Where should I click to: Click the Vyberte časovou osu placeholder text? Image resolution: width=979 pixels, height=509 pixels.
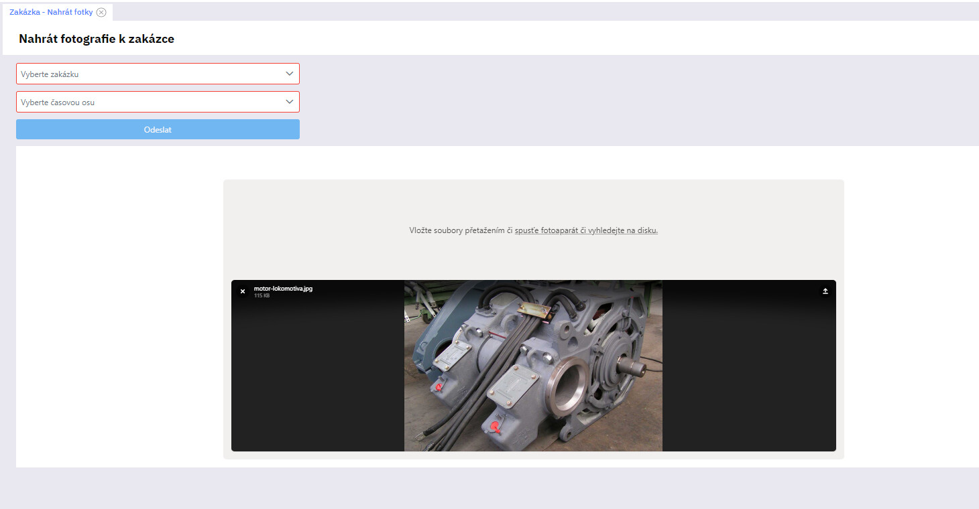coord(62,102)
